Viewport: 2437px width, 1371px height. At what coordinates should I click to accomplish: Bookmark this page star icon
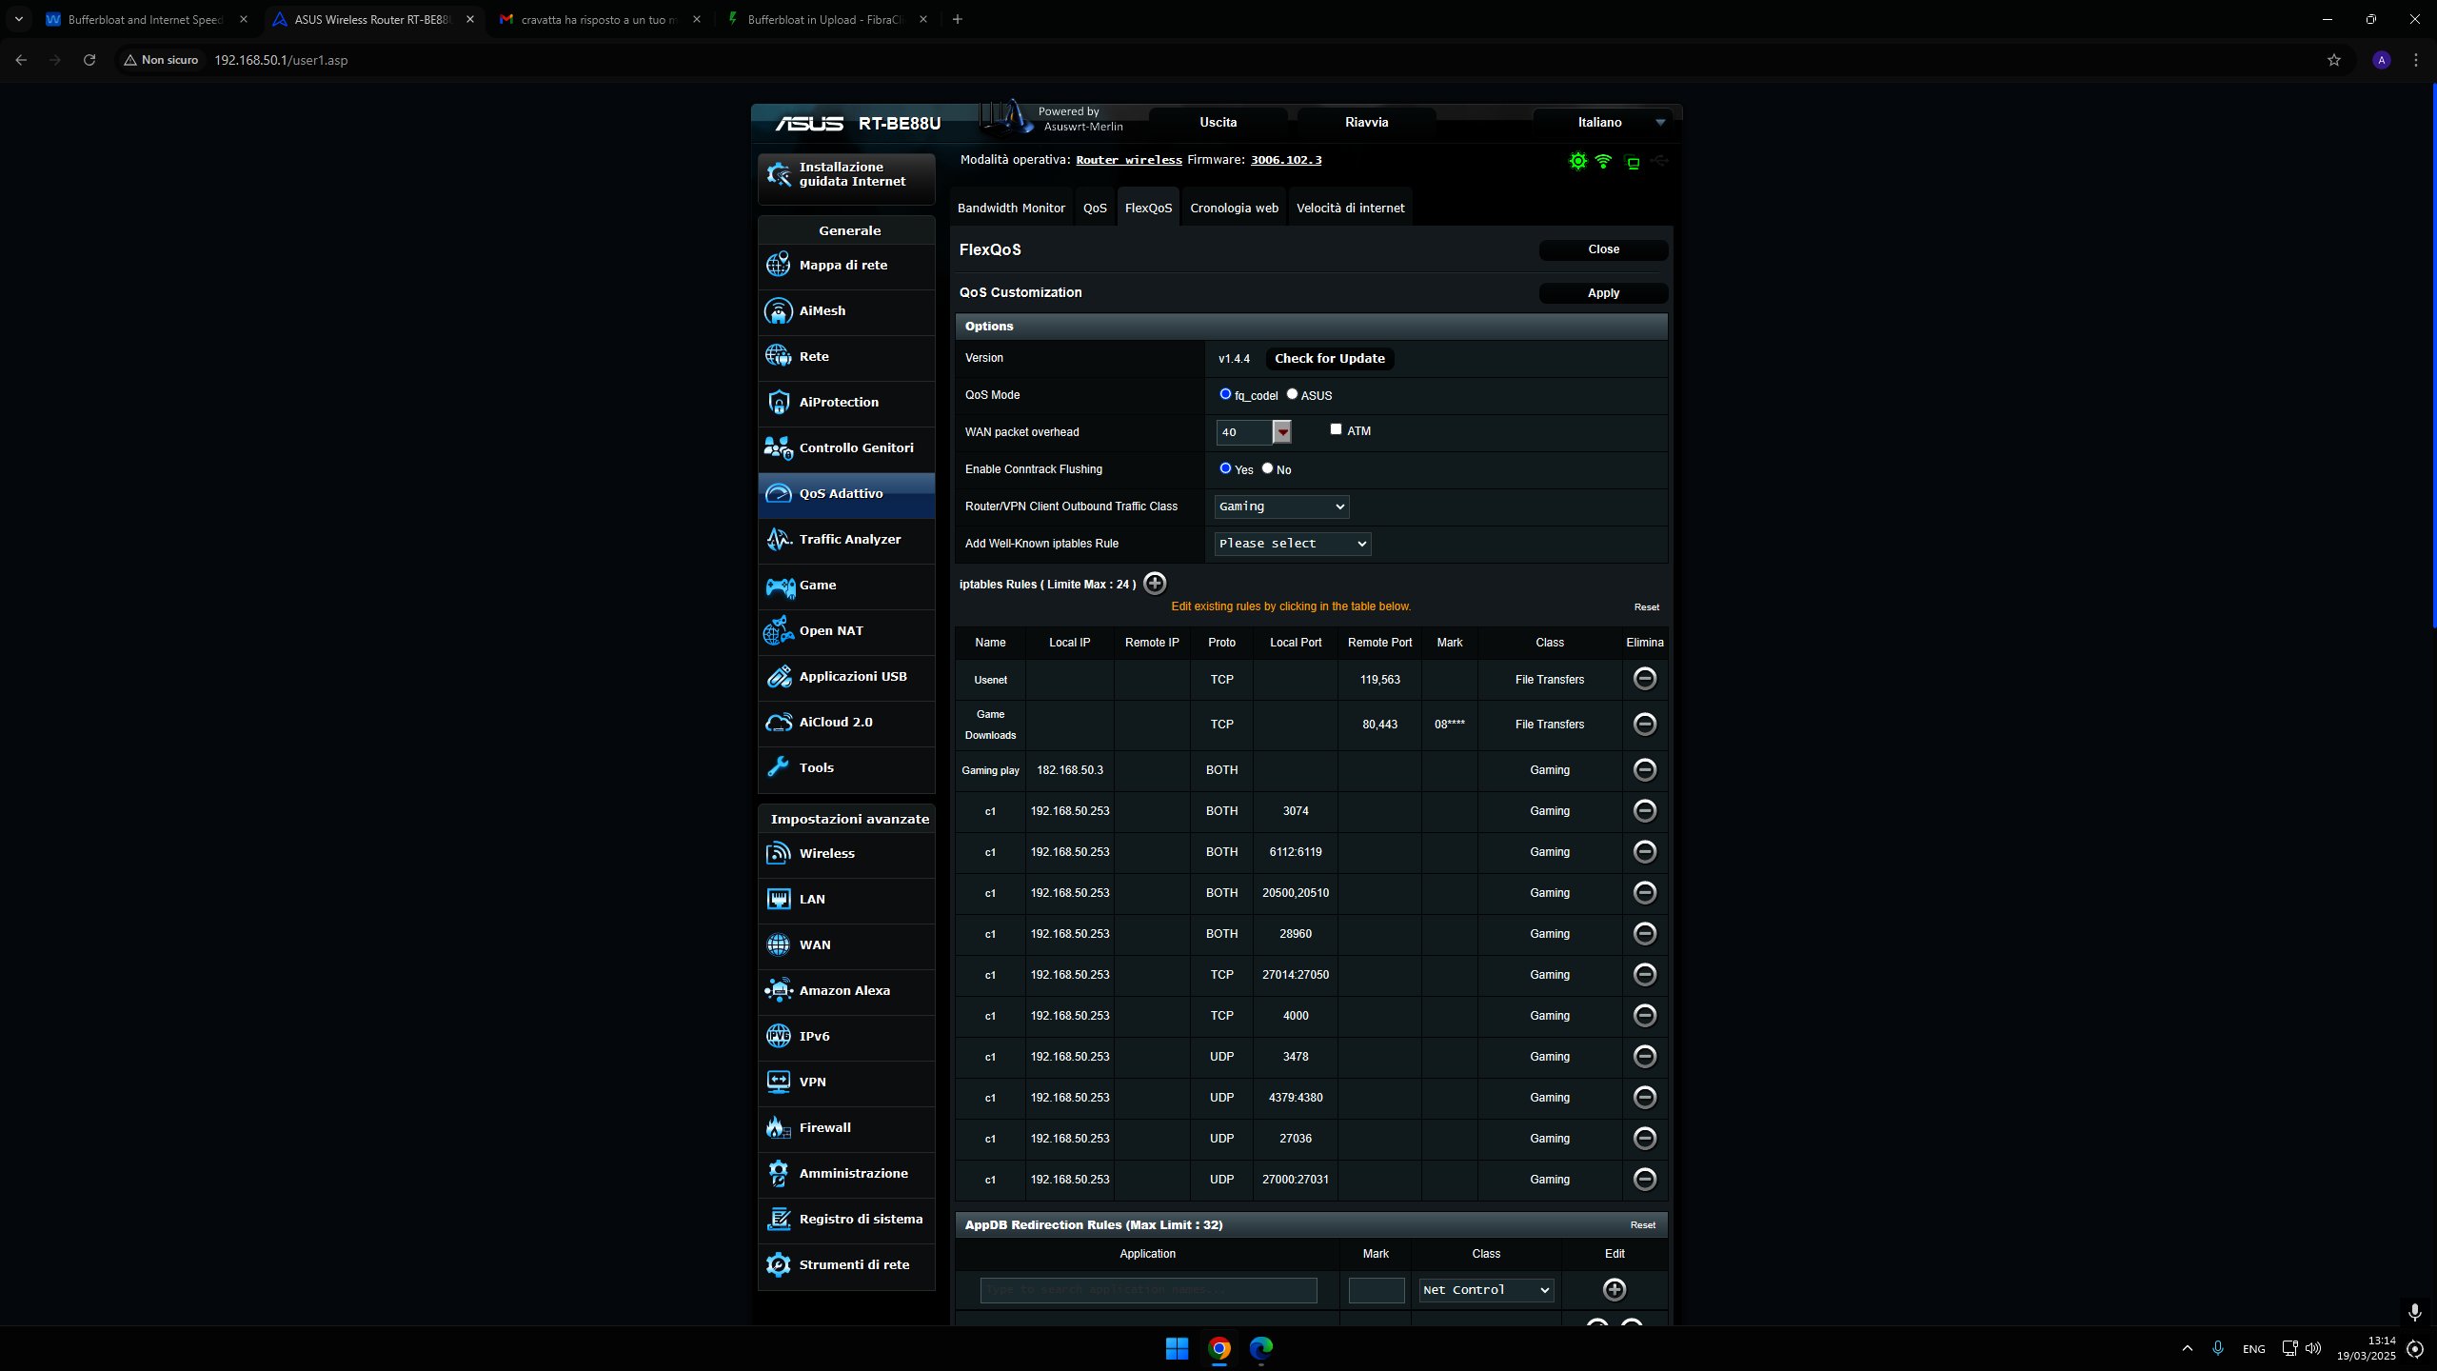click(x=2333, y=60)
